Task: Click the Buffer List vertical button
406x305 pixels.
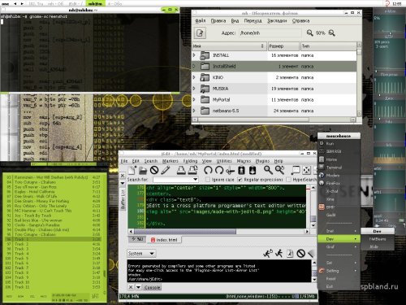Action: (x=123, y=199)
